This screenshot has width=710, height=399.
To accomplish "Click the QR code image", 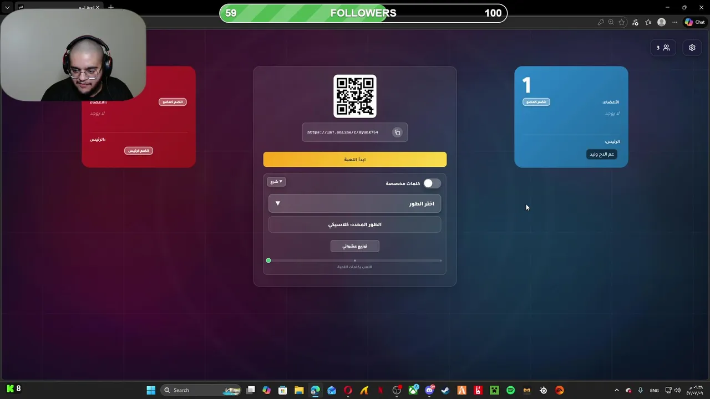I will (x=355, y=96).
